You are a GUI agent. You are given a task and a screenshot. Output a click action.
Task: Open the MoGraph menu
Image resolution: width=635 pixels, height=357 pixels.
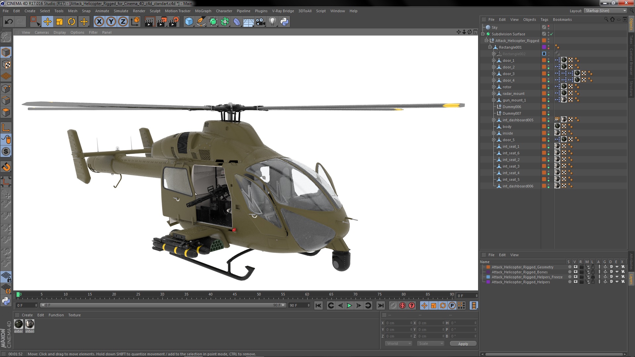pyautogui.click(x=203, y=11)
